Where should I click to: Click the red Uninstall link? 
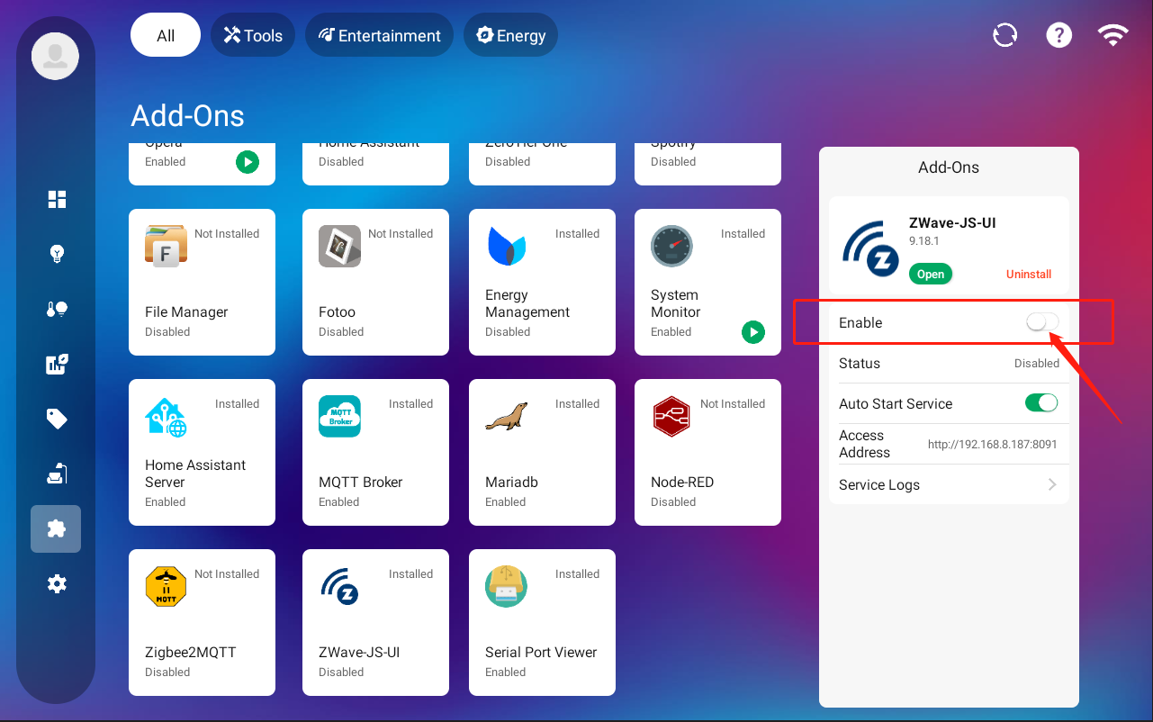pyautogui.click(x=1028, y=274)
